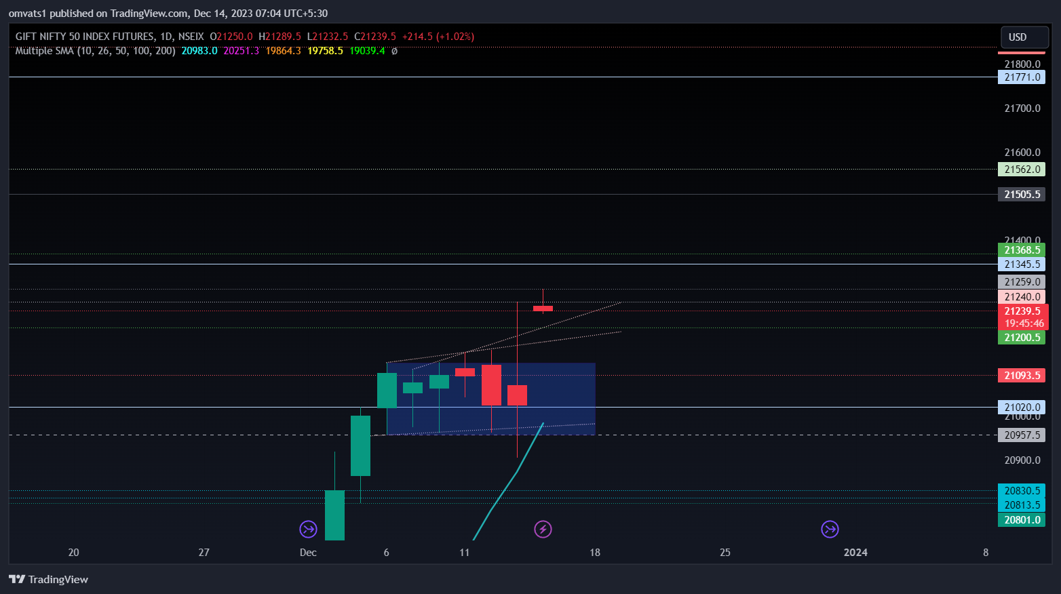
Task: Click the 2024 label on the time axis
Action: coord(855,553)
